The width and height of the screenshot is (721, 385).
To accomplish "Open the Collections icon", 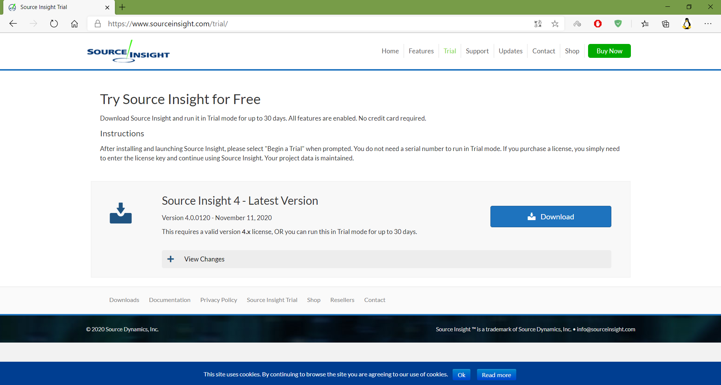I will tap(665, 24).
